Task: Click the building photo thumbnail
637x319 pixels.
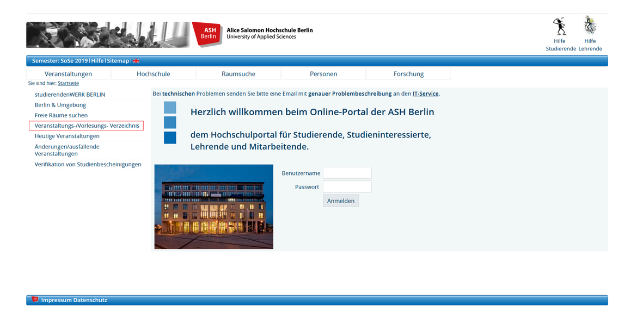Action: [213, 207]
